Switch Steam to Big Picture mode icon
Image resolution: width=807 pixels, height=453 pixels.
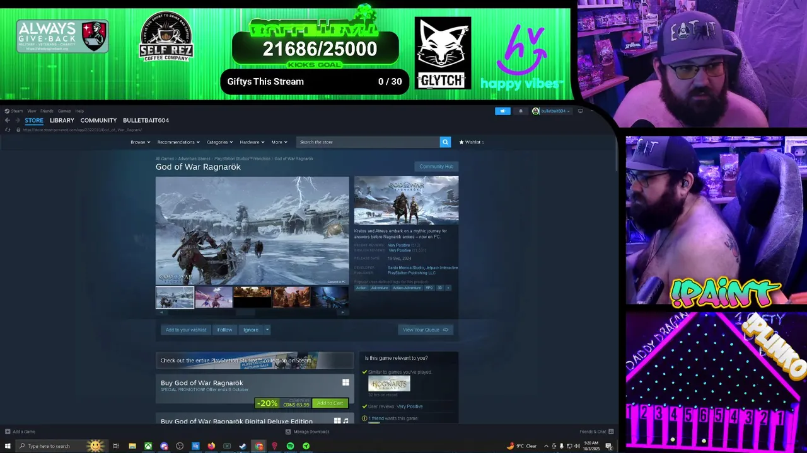coord(581,111)
